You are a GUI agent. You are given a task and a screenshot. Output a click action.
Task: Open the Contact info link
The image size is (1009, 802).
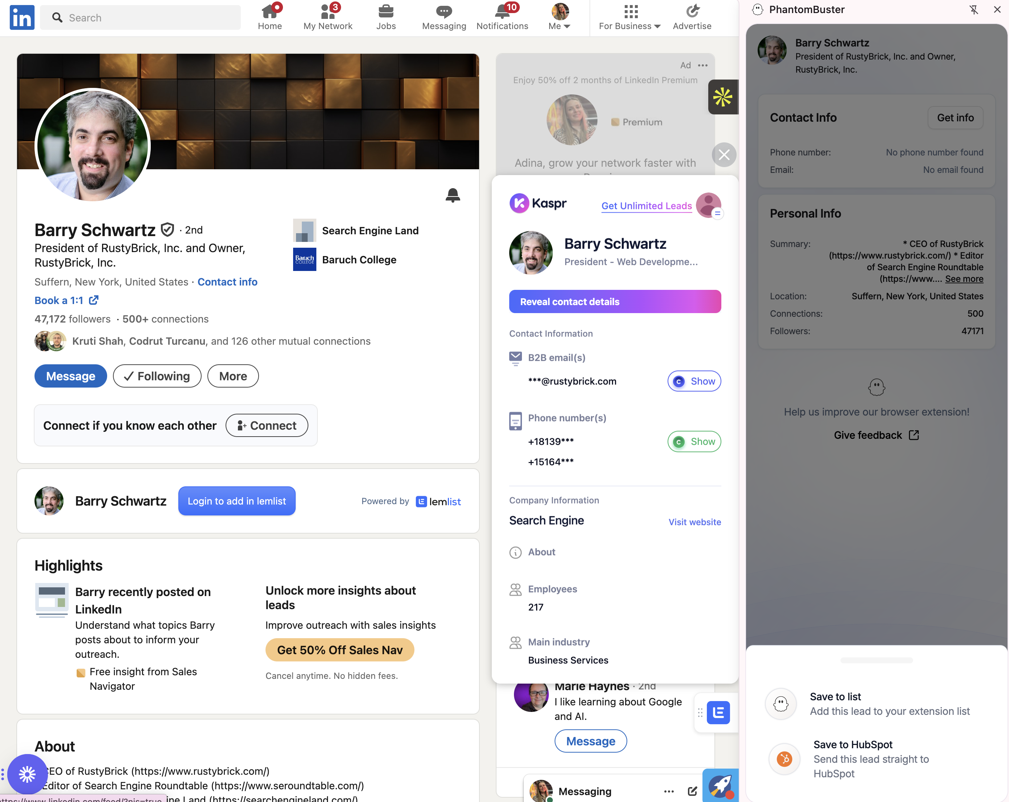click(x=227, y=282)
